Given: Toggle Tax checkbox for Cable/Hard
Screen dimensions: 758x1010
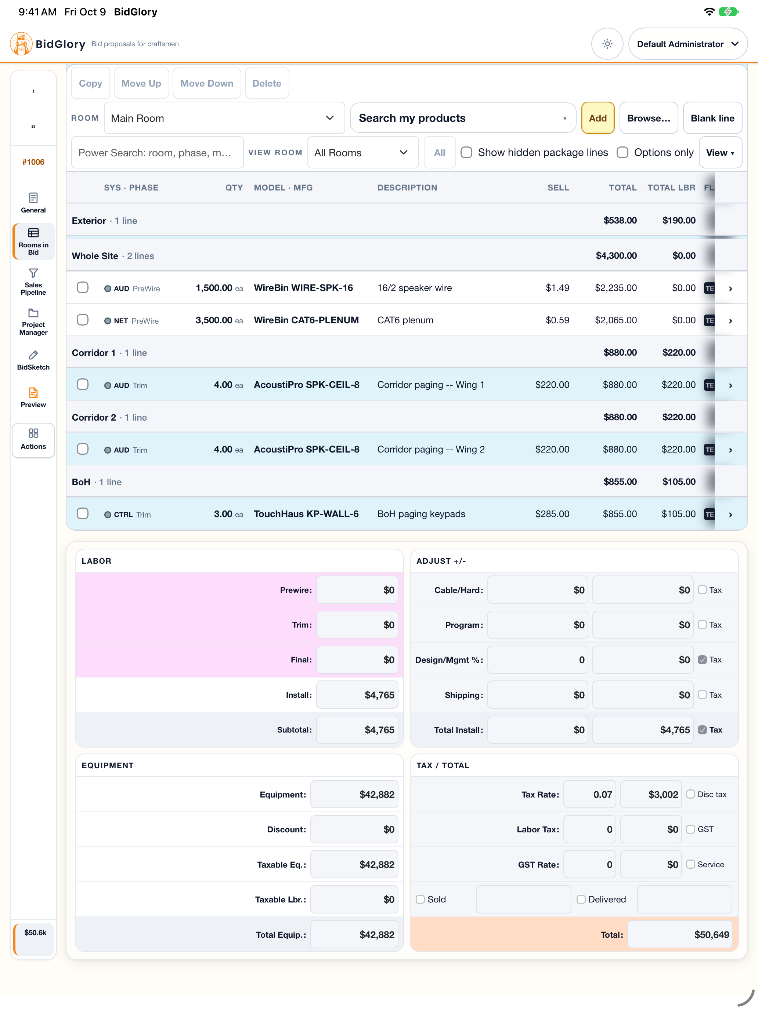Looking at the screenshot, I should (x=703, y=590).
